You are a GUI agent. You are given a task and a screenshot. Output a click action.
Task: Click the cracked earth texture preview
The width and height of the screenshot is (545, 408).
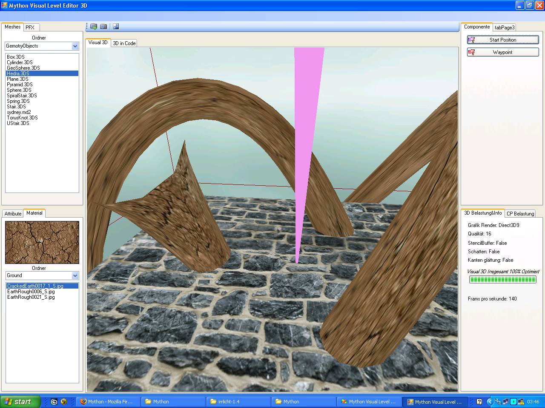click(42, 242)
